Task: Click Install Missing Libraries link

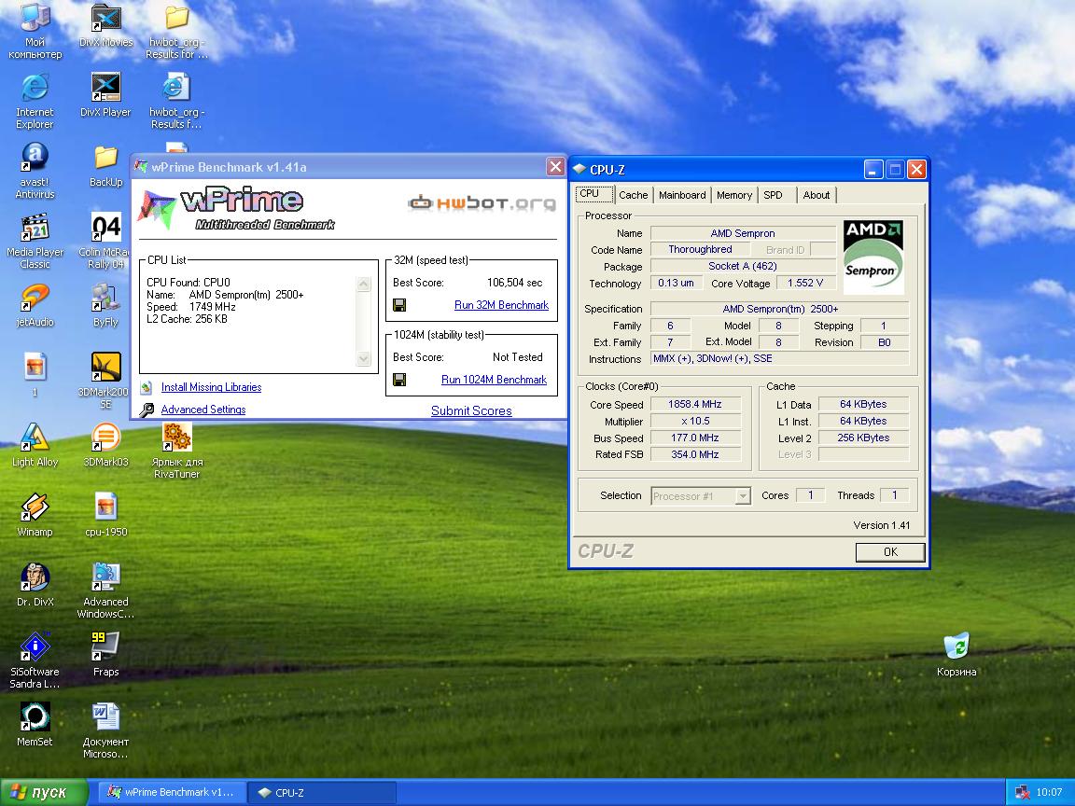Action: click(211, 387)
